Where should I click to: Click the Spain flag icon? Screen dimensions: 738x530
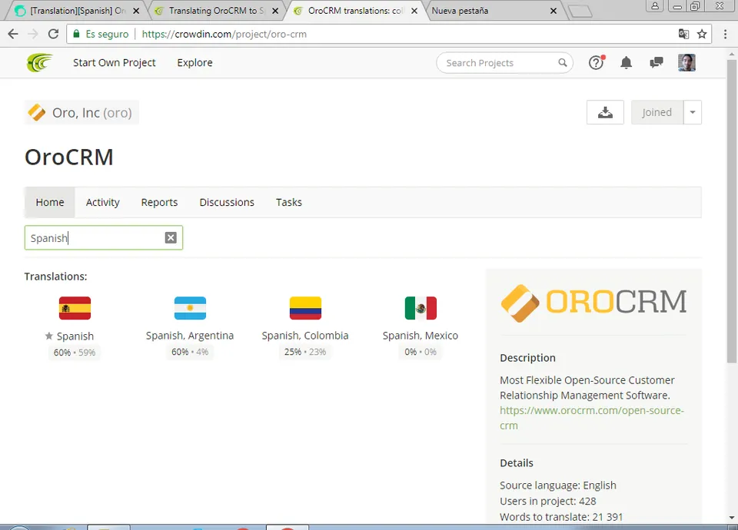(75, 308)
